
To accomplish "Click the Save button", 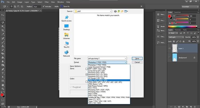I will (137, 58).
